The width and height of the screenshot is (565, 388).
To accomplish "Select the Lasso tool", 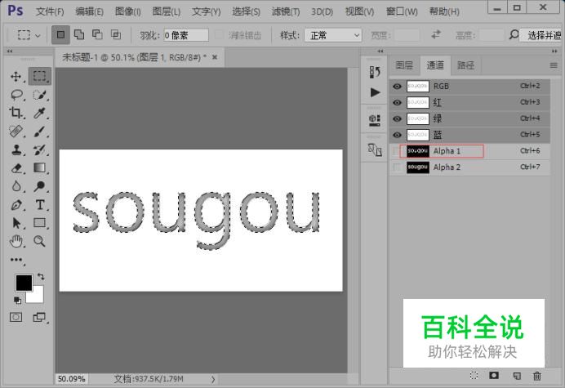I will tap(16, 95).
